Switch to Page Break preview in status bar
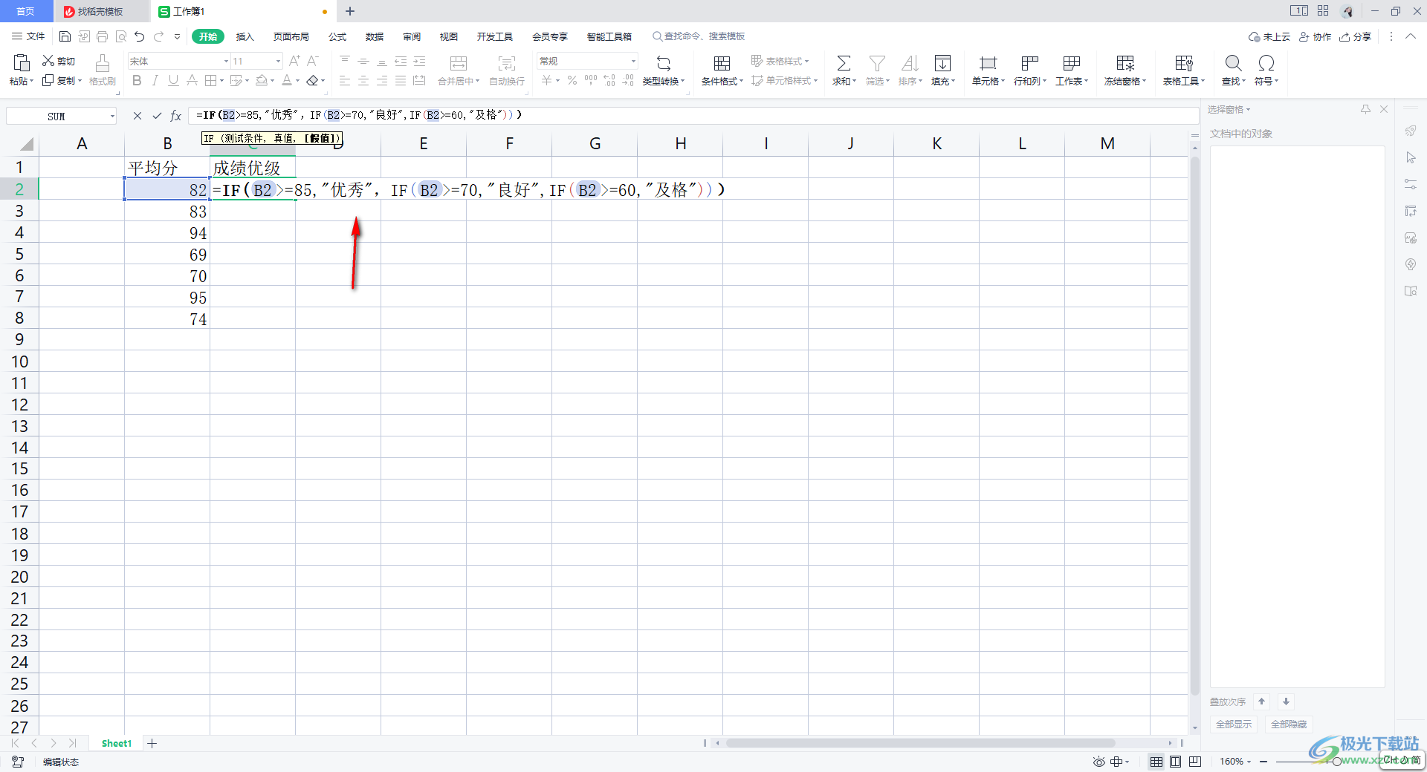1427x772 pixels. coord(1195,762)
